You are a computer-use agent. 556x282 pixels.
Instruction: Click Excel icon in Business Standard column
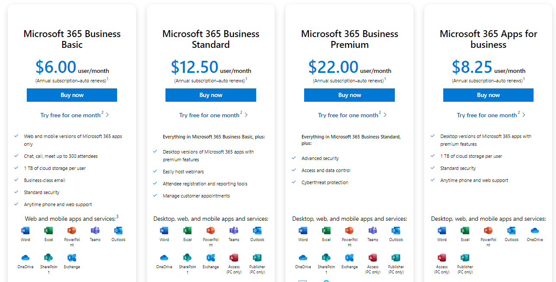click(x=187, y=231)
